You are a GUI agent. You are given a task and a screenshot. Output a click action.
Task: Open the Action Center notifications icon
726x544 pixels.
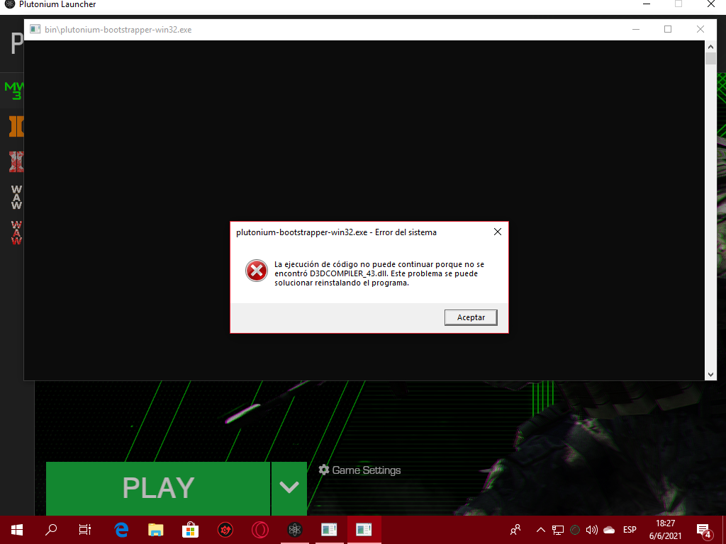pyautogui.click(x=703, y=530)
